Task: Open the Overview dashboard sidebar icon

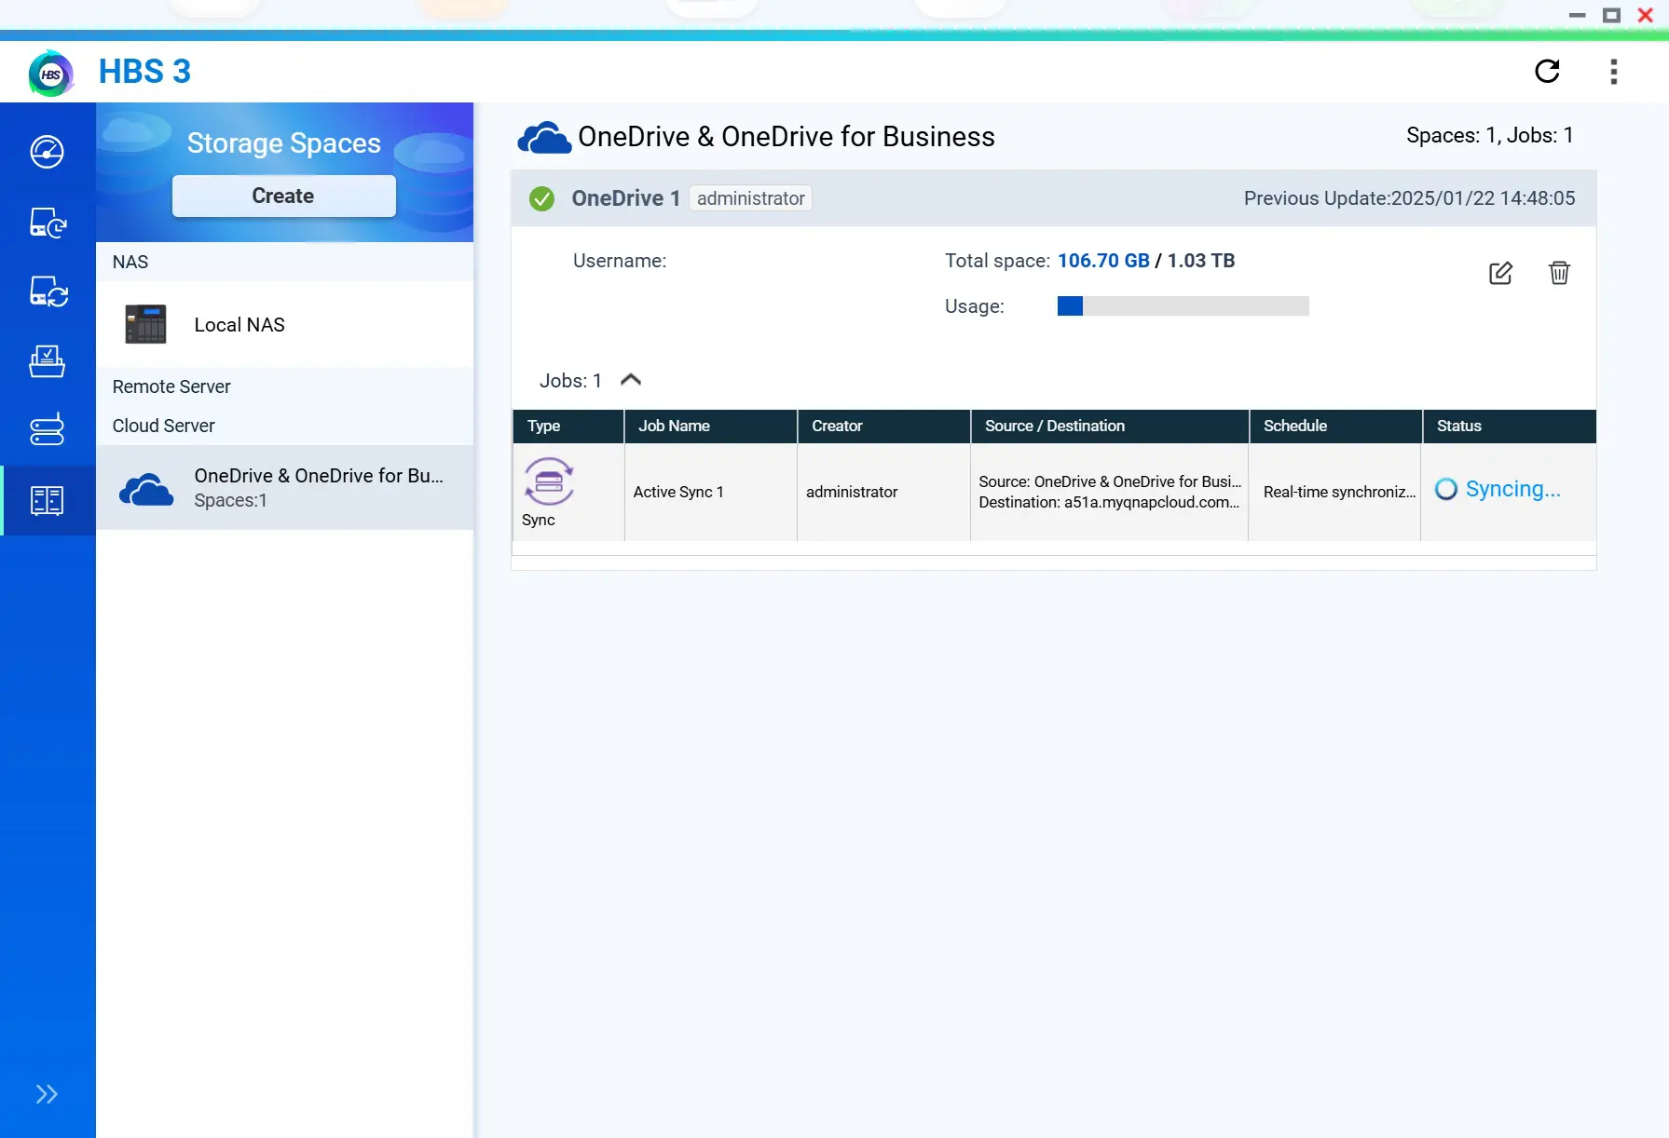Action: pos(48,152)
